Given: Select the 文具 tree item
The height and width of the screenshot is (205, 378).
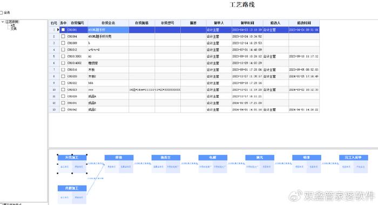Looking at the screenshot, I should point(13,29).
